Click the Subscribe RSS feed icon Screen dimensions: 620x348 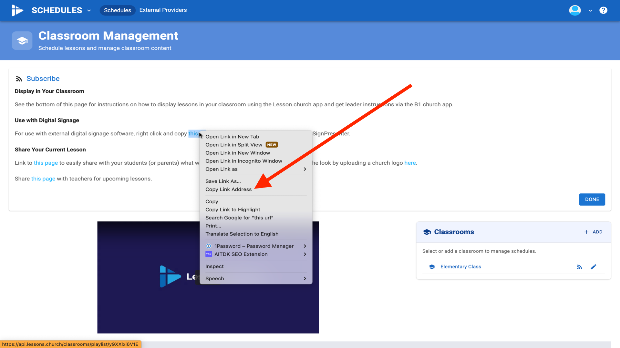tap(19, 79)
